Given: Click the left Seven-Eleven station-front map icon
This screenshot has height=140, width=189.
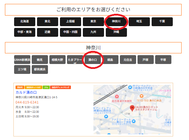Looking at the screenshot, I should click(x=106, y=117).
